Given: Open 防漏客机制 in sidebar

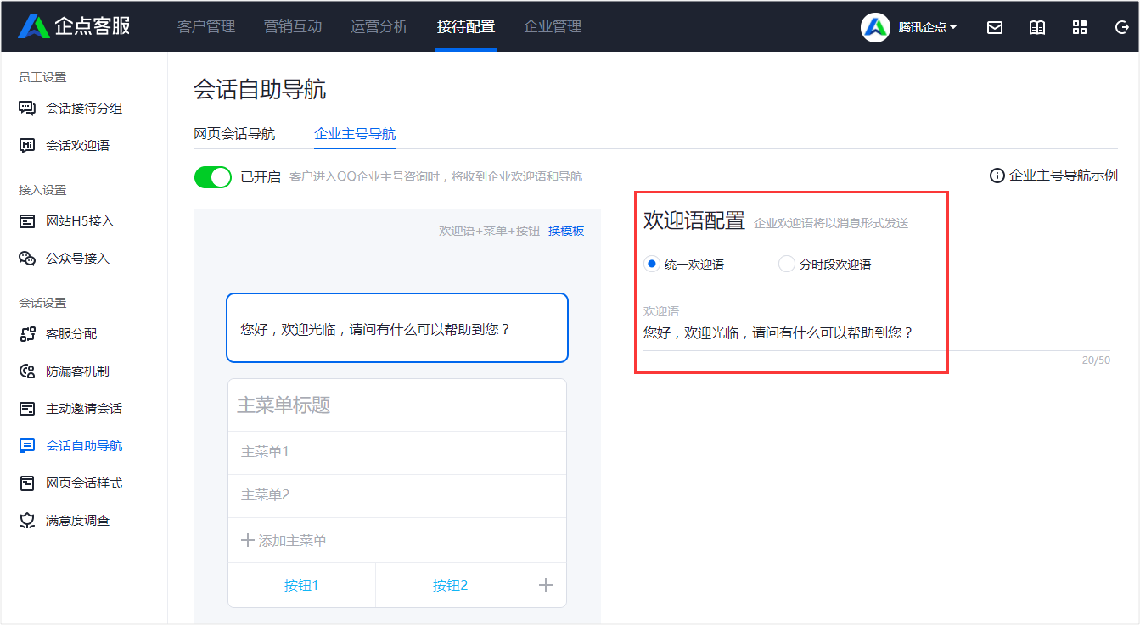Looking at the screenshot, I should click(x=77, y=371).
